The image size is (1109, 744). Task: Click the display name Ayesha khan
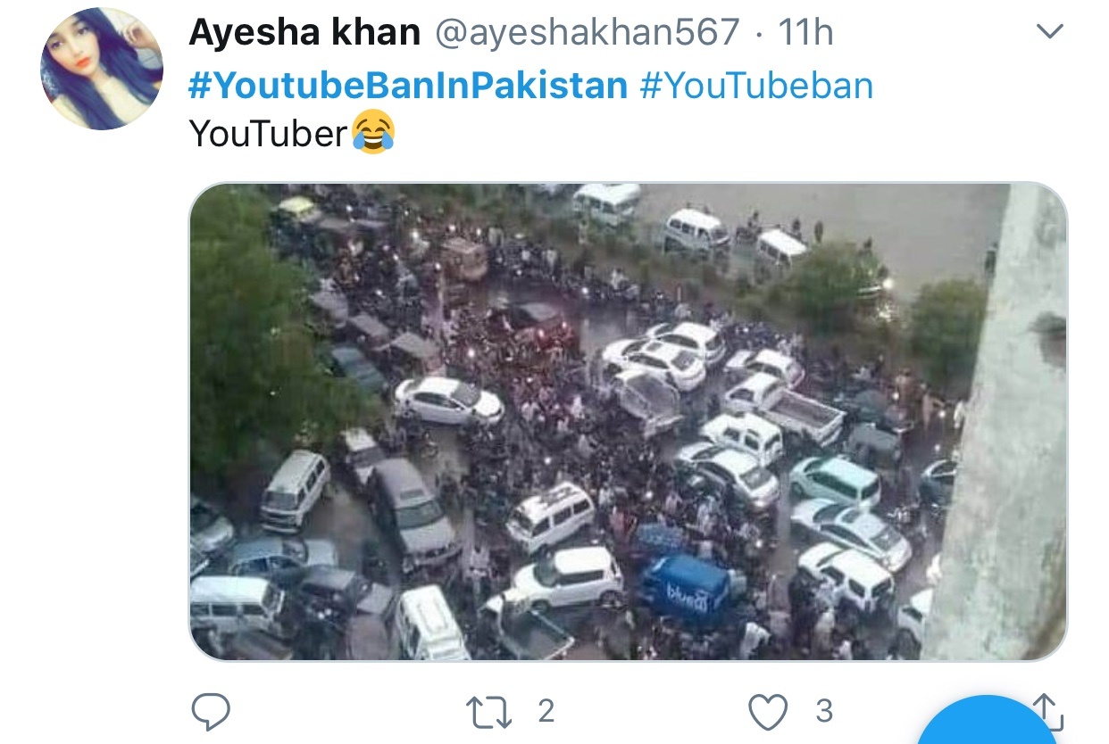point(304,33)
